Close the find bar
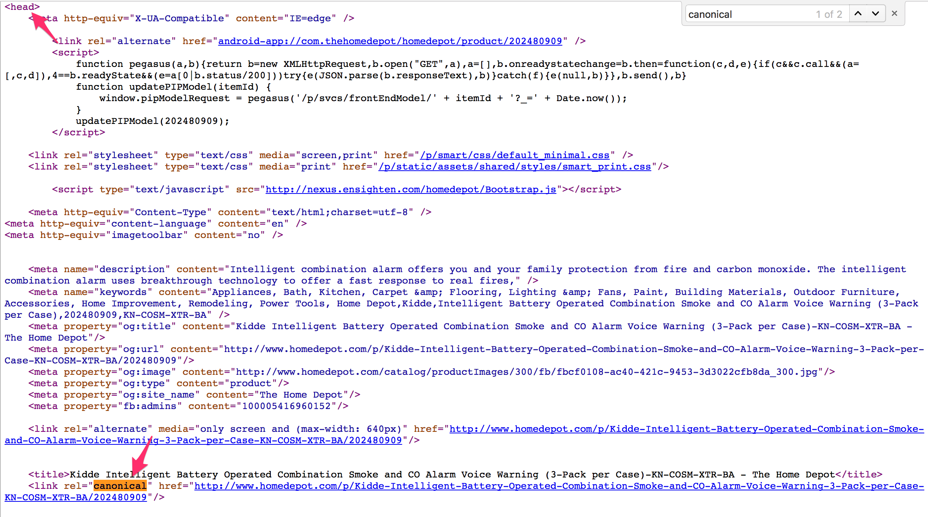This screenshot has height=517, width=928. [895, 14]
